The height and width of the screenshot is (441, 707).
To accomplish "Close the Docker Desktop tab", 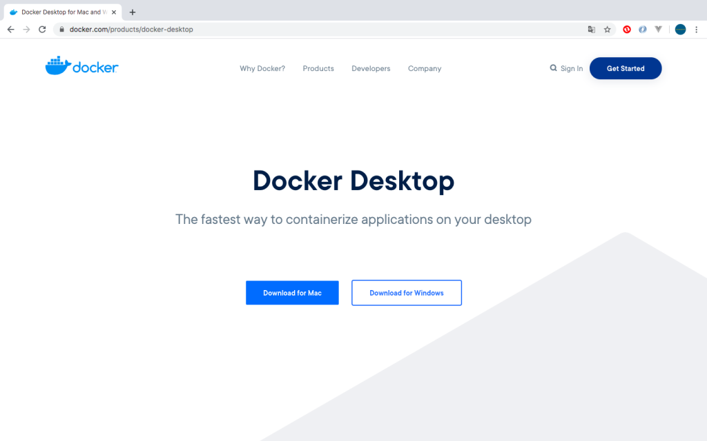I will 114,12.
